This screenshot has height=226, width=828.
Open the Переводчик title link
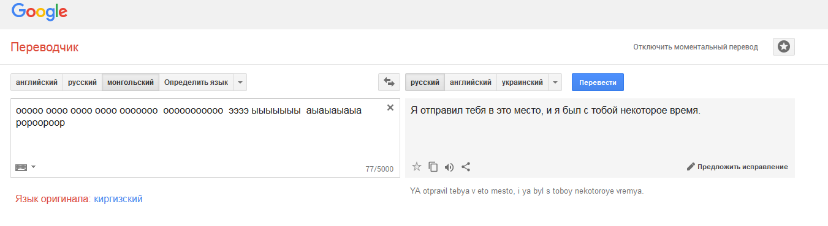pyautogui.click(x=44, y=47)
